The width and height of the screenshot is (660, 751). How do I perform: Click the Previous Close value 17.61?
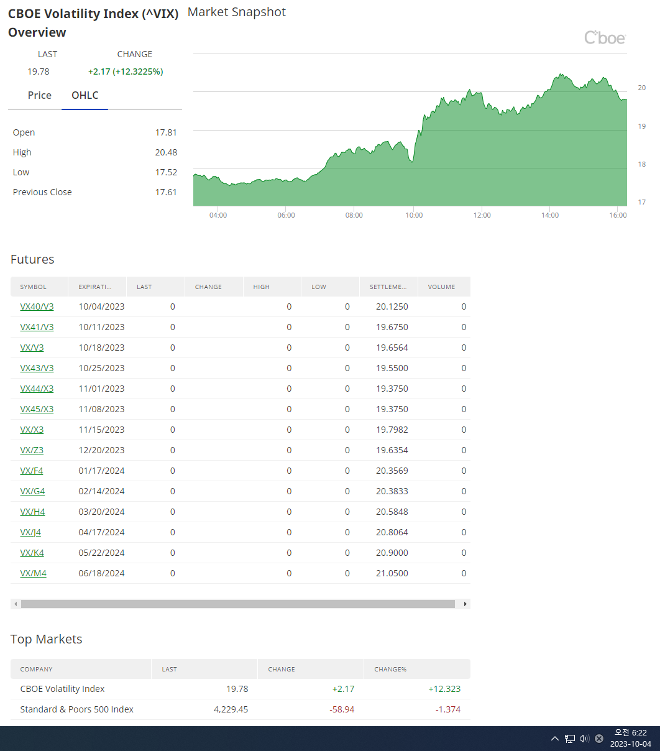[x=166, y=192]
